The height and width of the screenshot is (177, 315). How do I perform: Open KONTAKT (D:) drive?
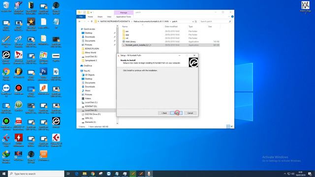[91, 106]
